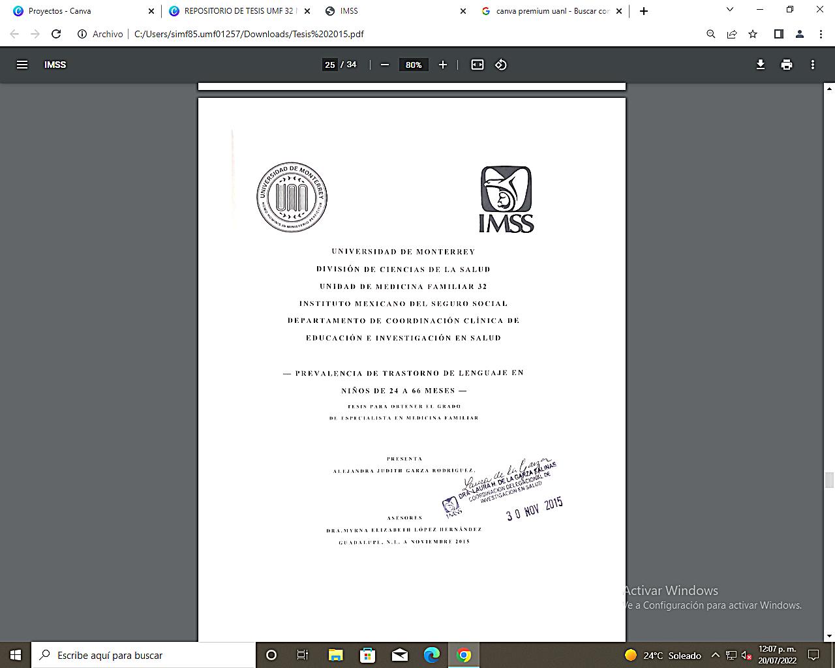Download the PDF file
The height and width of the screenshot is (668, 835).
pyautogui.click(x=761, y=65)
